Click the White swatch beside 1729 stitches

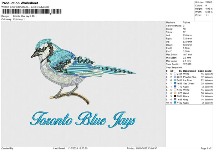pyautogui.click(x=175, y=90)
